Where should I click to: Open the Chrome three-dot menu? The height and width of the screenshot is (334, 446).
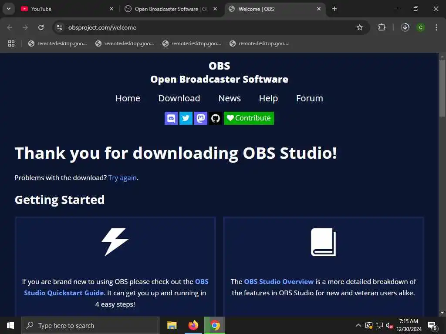tap(436, 27)
